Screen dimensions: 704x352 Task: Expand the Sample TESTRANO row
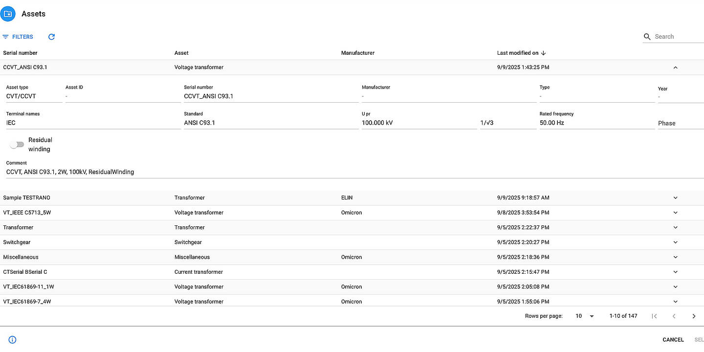pos(675,198)
